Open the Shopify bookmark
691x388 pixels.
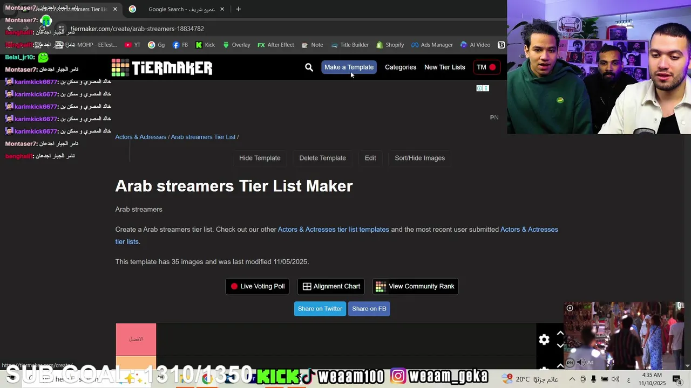pos(390,45)
